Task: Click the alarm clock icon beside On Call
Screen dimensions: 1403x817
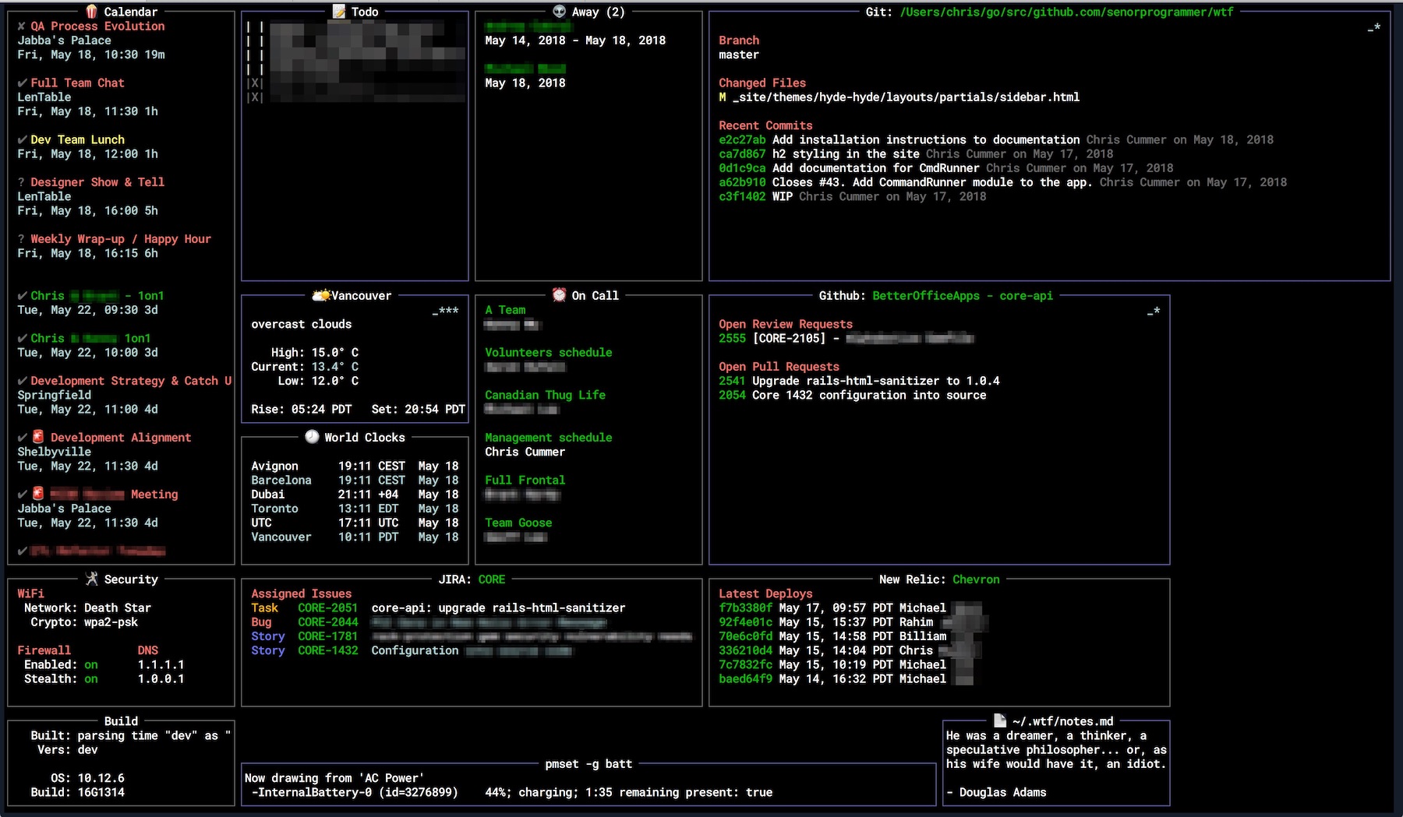Action: (x=559, y=295)
